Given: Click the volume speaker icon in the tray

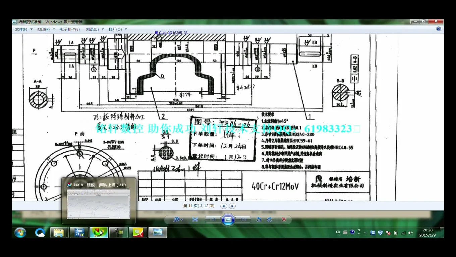Looking at the screenshot, I should click(410, 233).
